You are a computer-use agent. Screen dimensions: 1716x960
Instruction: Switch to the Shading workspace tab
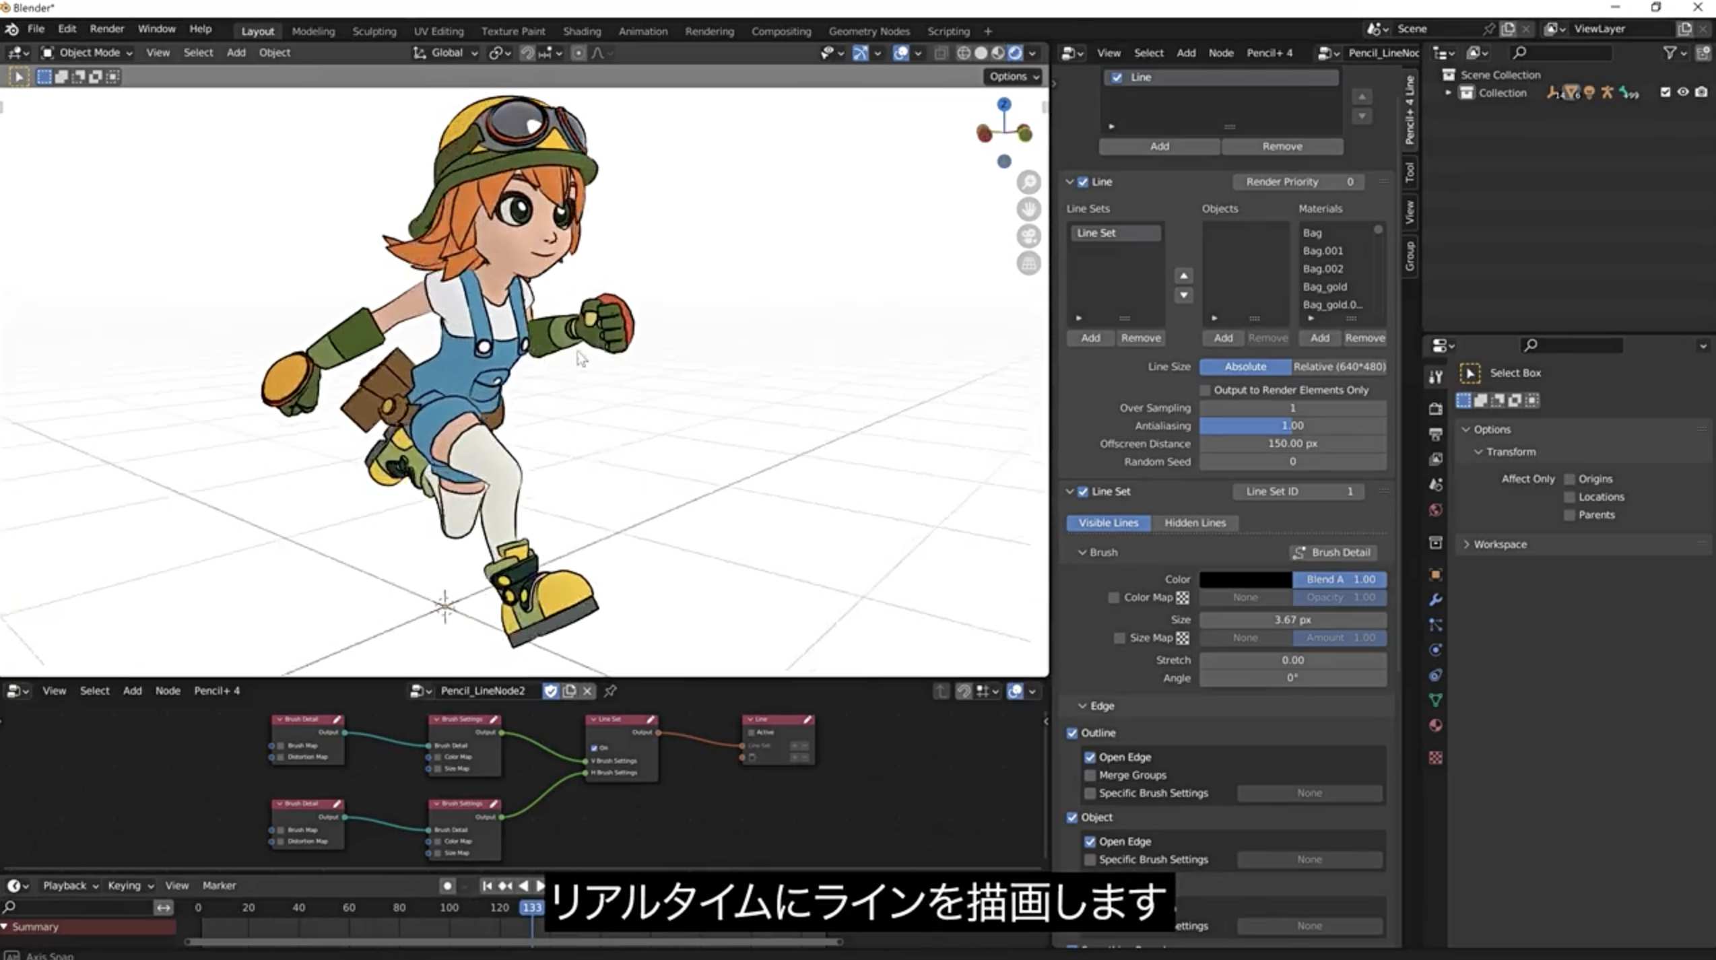click(x=581, y=31)
